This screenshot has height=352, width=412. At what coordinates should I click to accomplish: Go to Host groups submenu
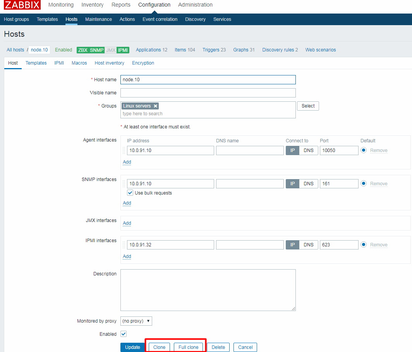click(x=16, y=19)
